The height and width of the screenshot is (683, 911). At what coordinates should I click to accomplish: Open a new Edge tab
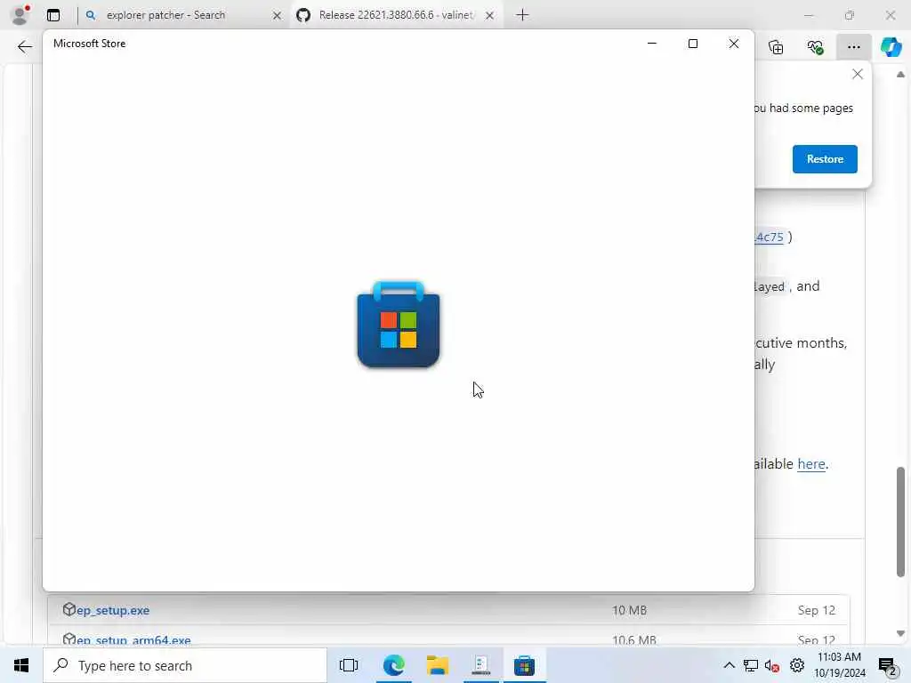(522, 15)
